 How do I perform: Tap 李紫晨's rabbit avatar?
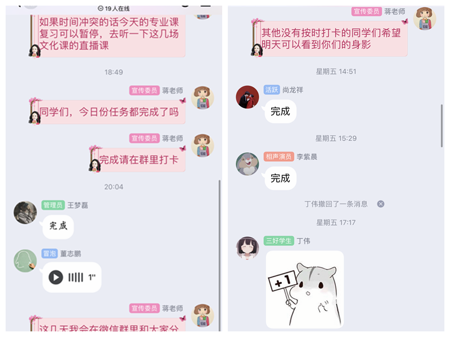coord(247,164)
